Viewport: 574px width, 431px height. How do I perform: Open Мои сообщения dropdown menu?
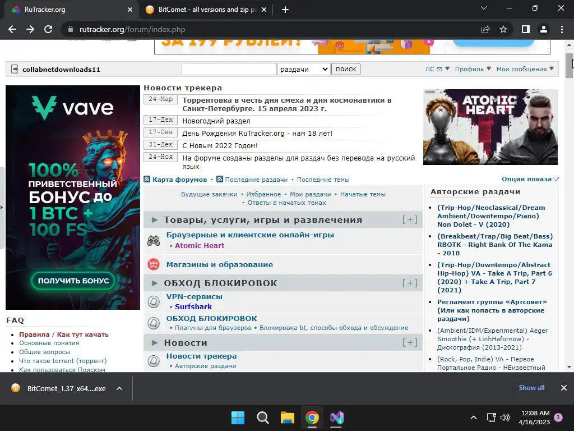pos(525,69)
